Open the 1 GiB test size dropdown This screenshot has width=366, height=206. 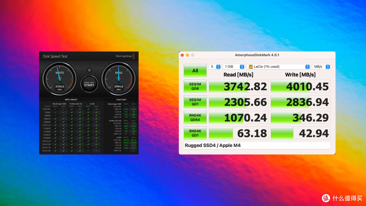click(x=233, y=67)
